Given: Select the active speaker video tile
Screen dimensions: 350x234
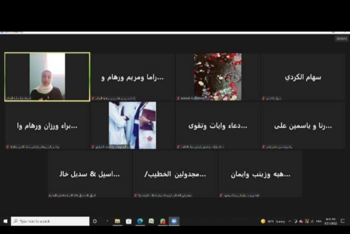Looking at the screenshot, I should point(47,77).
